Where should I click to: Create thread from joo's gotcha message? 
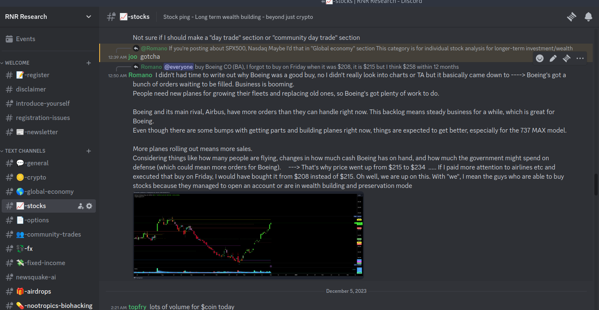tap(567, 58)
